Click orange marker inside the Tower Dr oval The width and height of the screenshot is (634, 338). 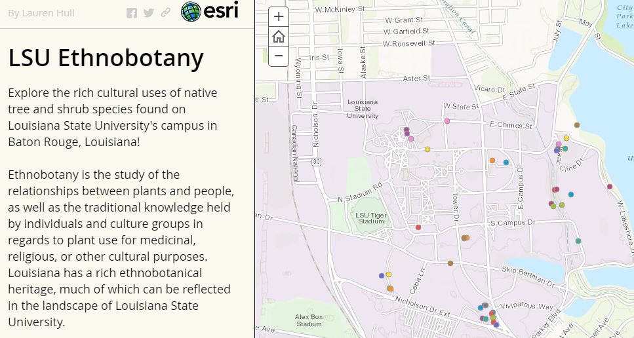(x=492, y=160)
